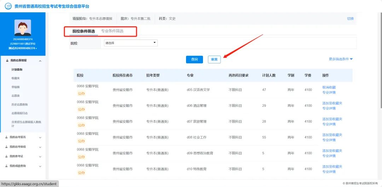Click the 重置 reset button
Screen dimensions: 382x187
tap(214, 60)
